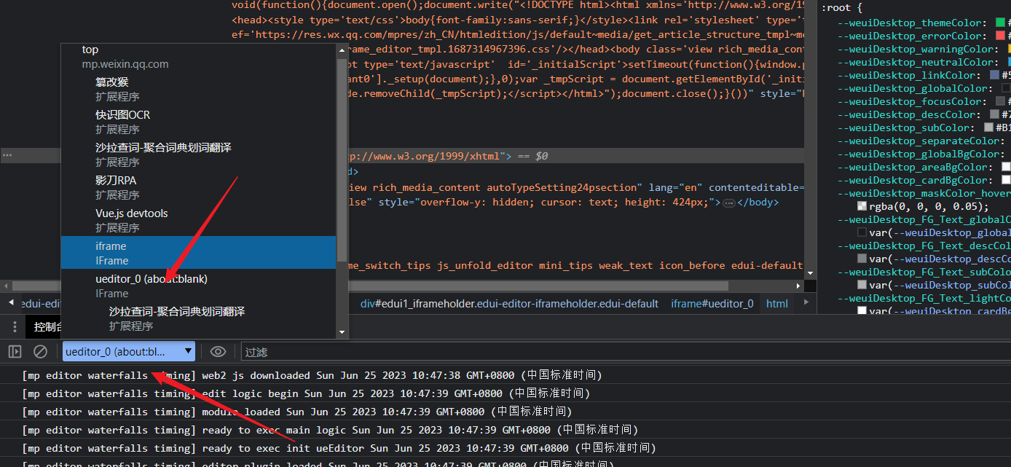
Task: Click the --weuiDesktop_separateColor property name
Action: tap(919, 141)
